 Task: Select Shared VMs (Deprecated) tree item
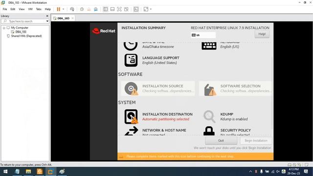click(x=26, y=36)
